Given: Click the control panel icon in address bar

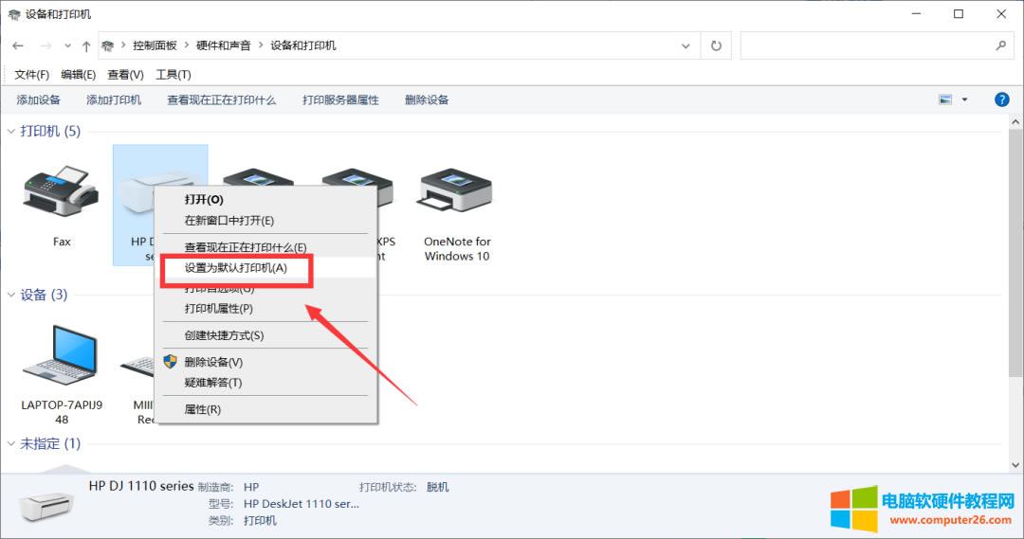Looking at the screenshot, I should click(x=108, y=45).
